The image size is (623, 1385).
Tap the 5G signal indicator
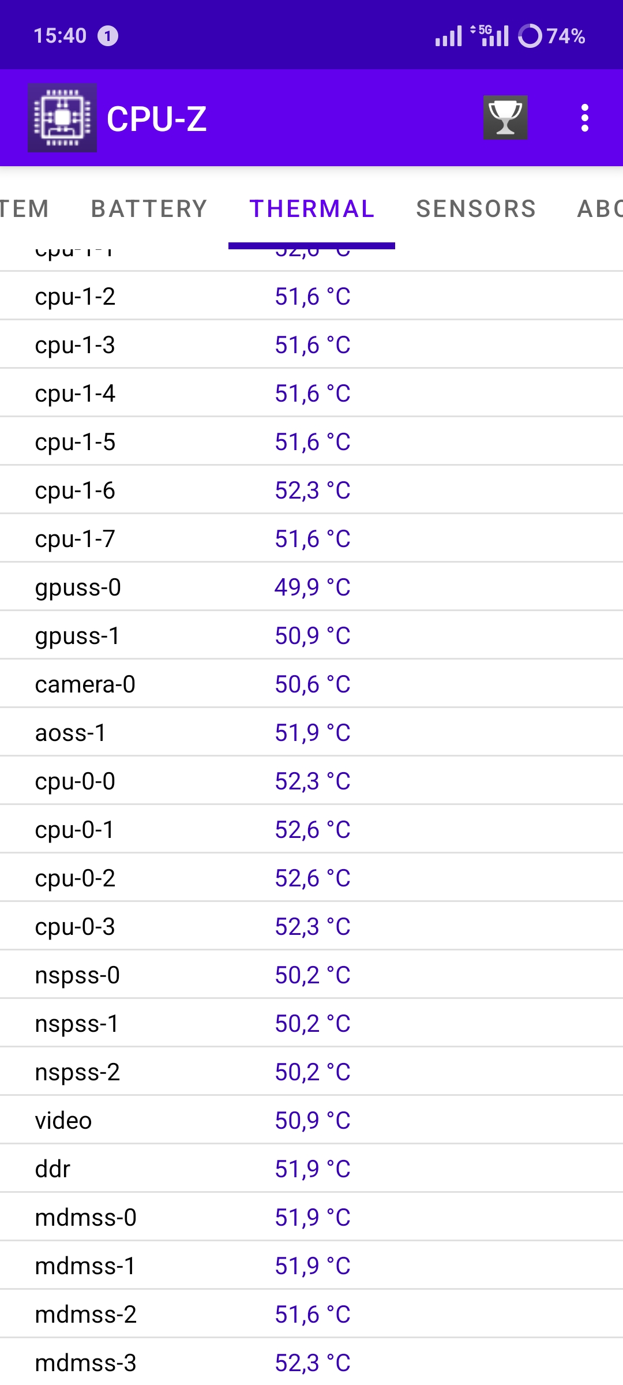[x=490, y=35]
